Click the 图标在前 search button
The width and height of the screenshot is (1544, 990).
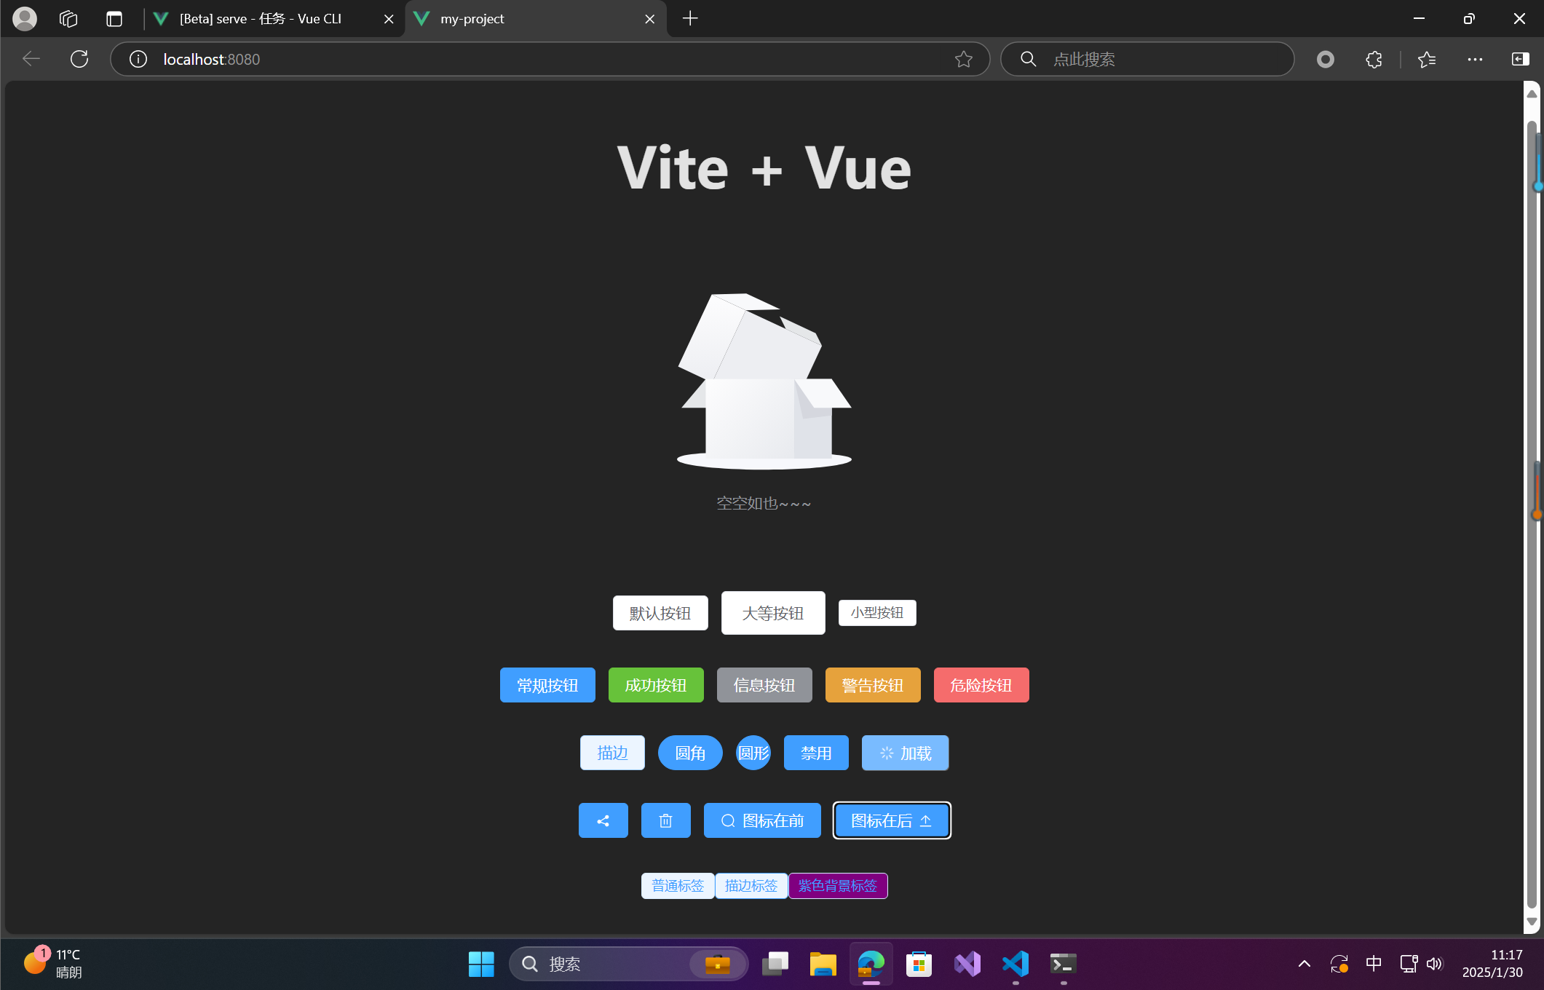(x=762, y=820)
